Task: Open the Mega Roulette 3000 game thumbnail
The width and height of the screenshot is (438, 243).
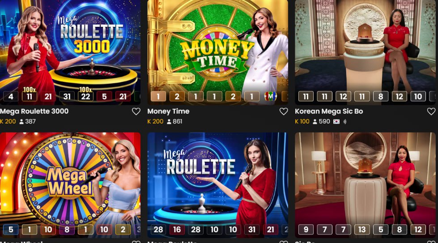Action: click(x=70, y=52)
